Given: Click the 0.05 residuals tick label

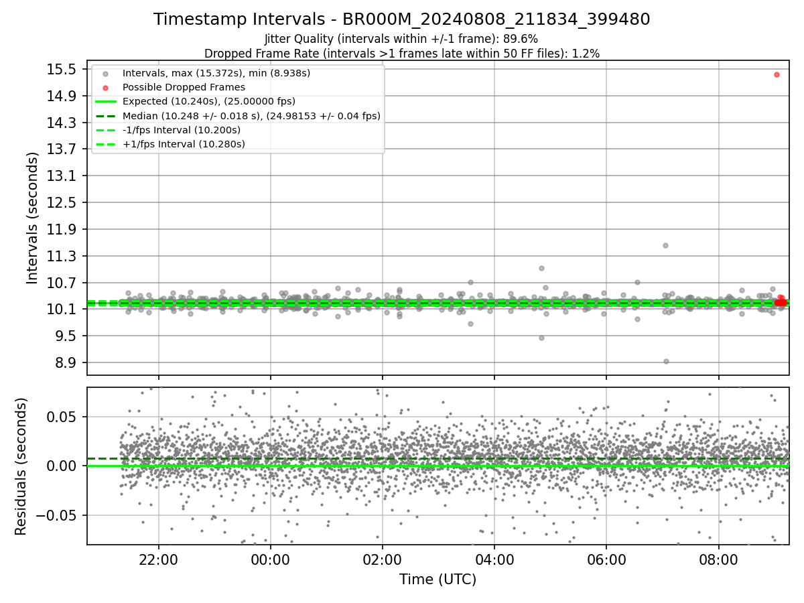Looking at the screenshot, I should (64, 417).
